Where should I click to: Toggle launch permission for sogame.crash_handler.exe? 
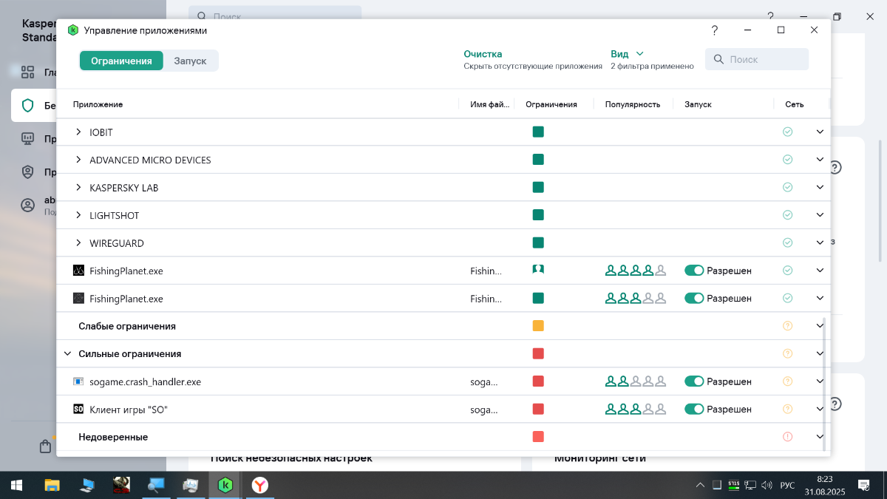click(694, 381)
